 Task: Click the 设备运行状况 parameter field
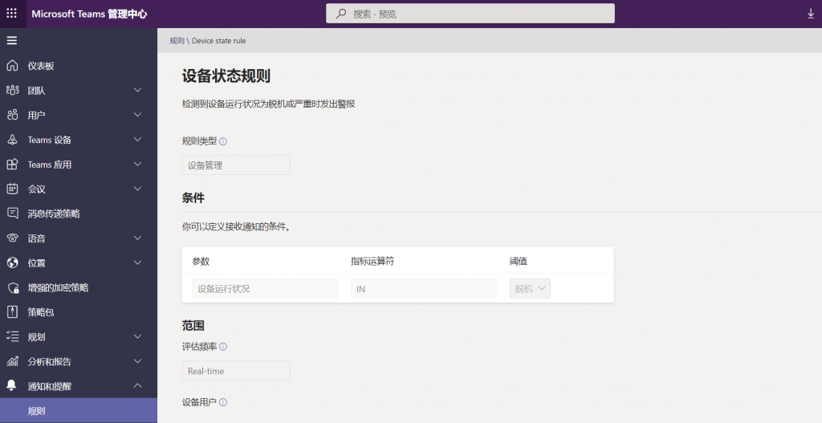[265, 289]
